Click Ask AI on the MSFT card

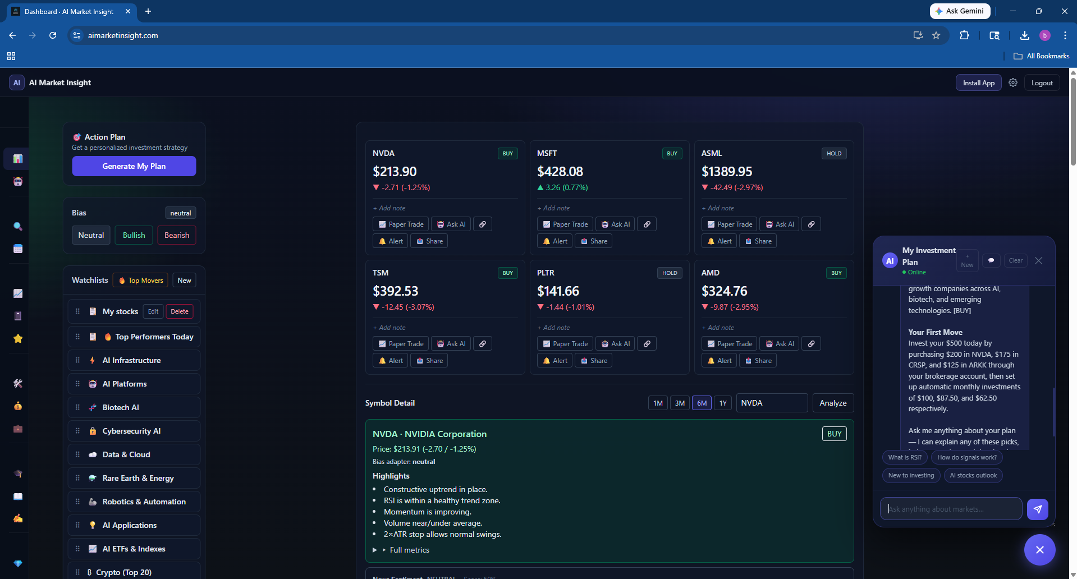pos(615,224)
